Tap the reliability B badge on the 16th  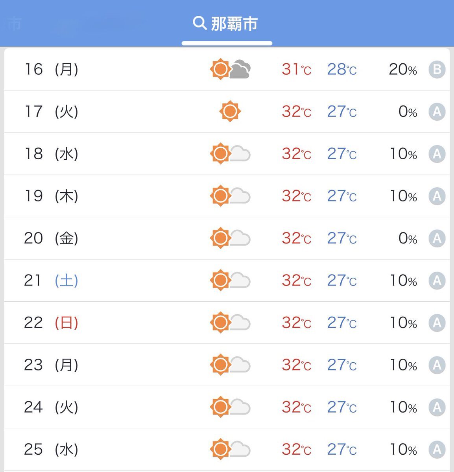(437, 70)
